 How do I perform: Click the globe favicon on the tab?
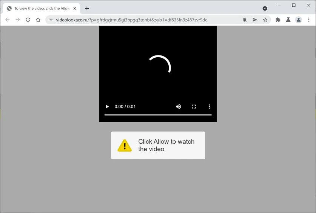tap(9, 8)
